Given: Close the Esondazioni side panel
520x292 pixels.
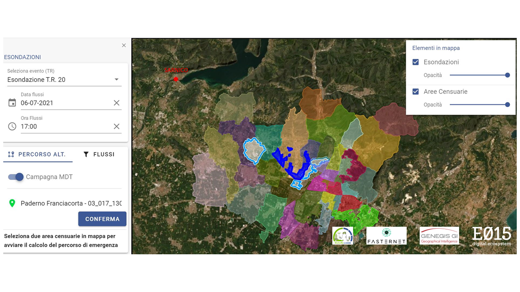Looking at the screenshot, I should click(124, 45).
